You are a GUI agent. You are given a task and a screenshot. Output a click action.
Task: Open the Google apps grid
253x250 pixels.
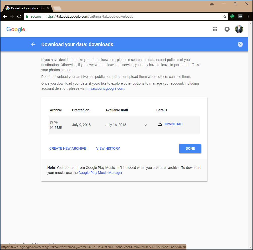215,29
